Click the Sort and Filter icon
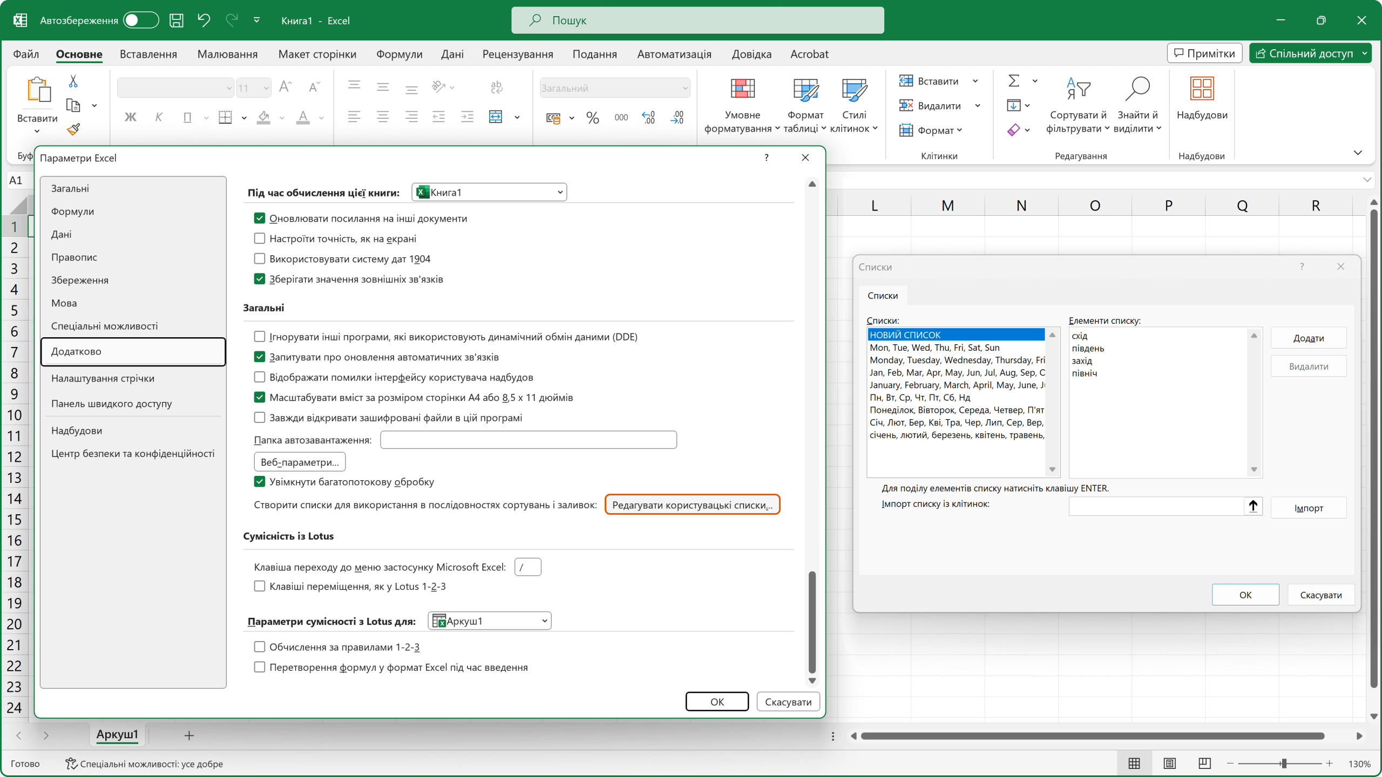1382x777 pixels. coord(1078,89)
